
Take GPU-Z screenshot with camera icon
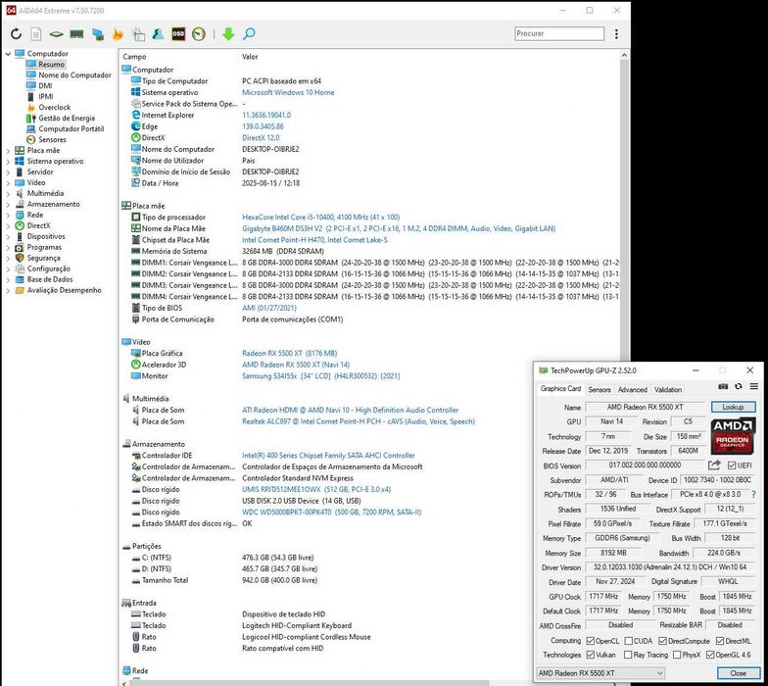tap(723, 386)
